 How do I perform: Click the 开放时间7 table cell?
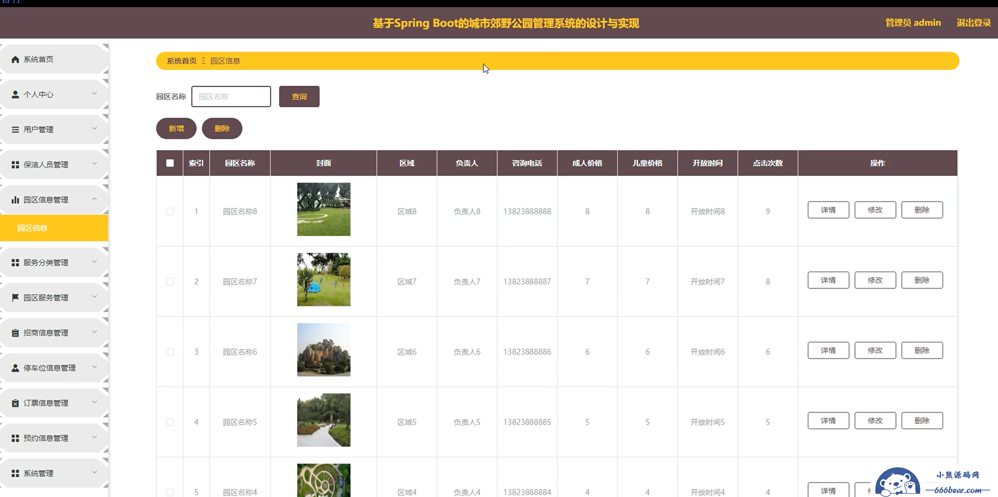(x=708, y=281)
